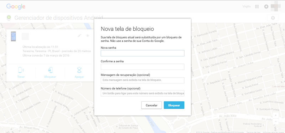
Task: Open the Google apps grid
Action: pos(257,6)
